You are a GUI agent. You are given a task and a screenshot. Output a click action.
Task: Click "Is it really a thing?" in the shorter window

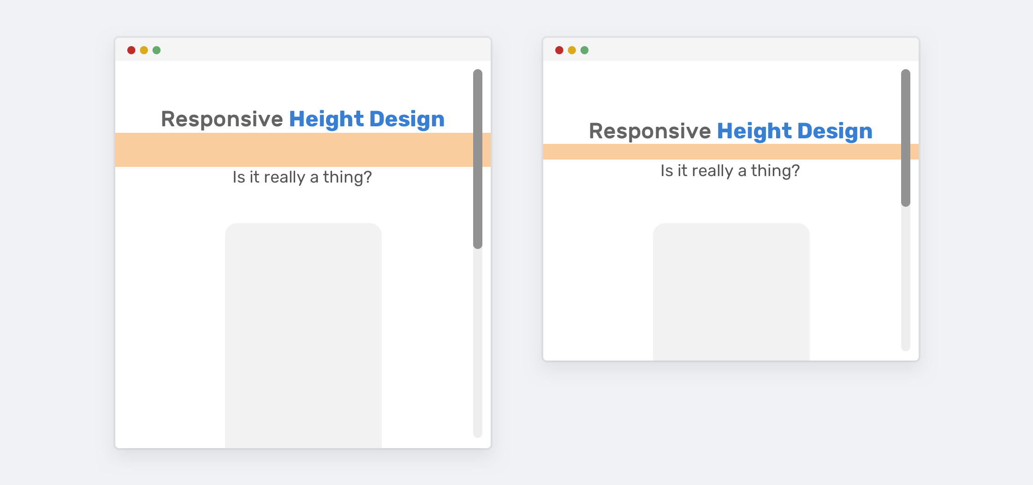730,171
